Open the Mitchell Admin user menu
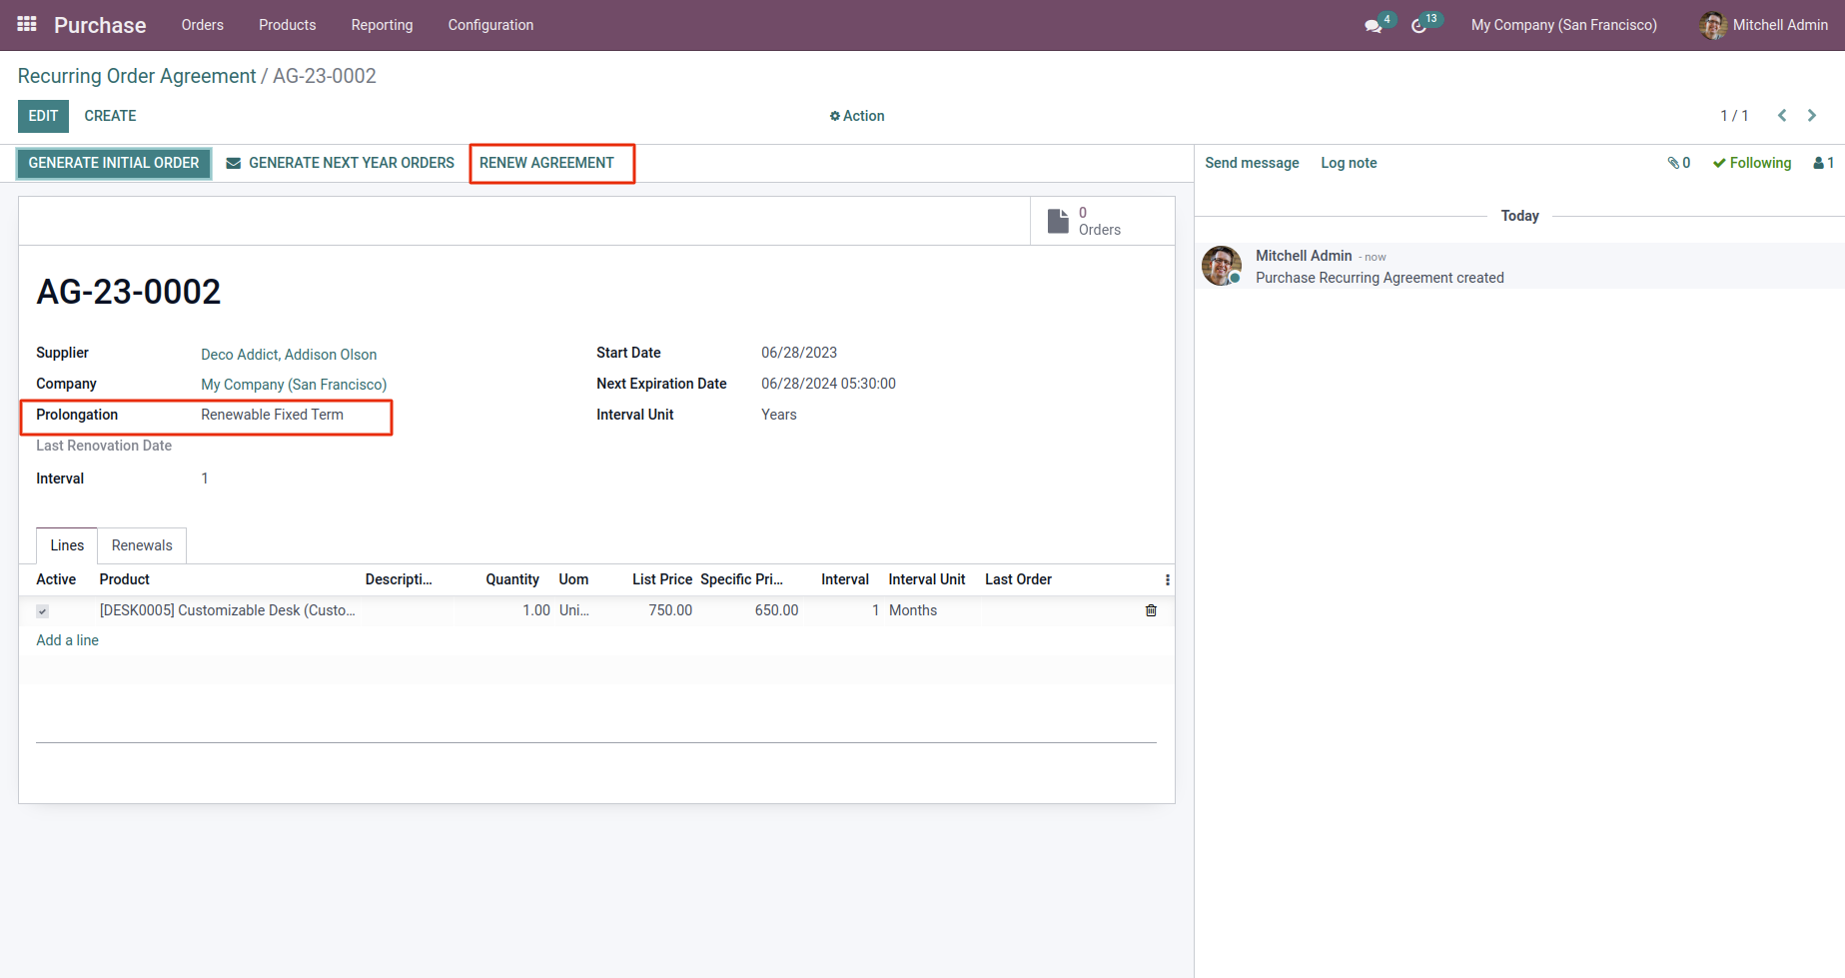Screen dimensions: 1845x978 1764,25
